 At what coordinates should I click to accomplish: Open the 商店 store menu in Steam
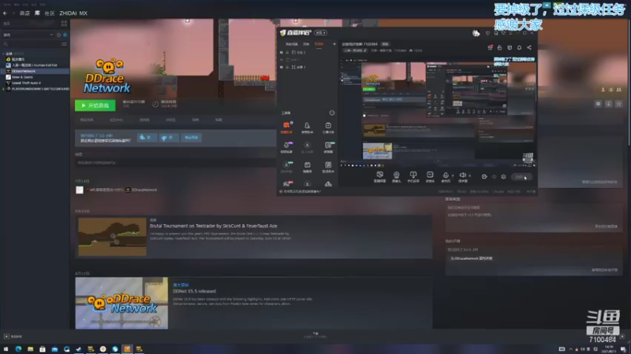pos(24,13)
